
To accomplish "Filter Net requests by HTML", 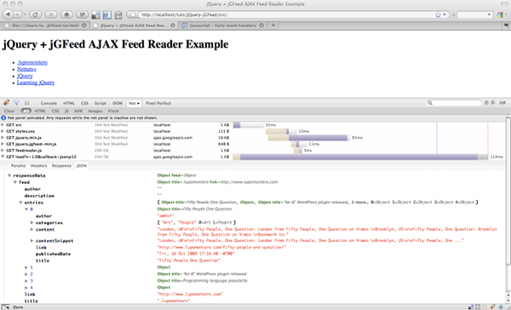I will click(40, 111).
